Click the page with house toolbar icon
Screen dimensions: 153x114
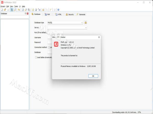36,10
